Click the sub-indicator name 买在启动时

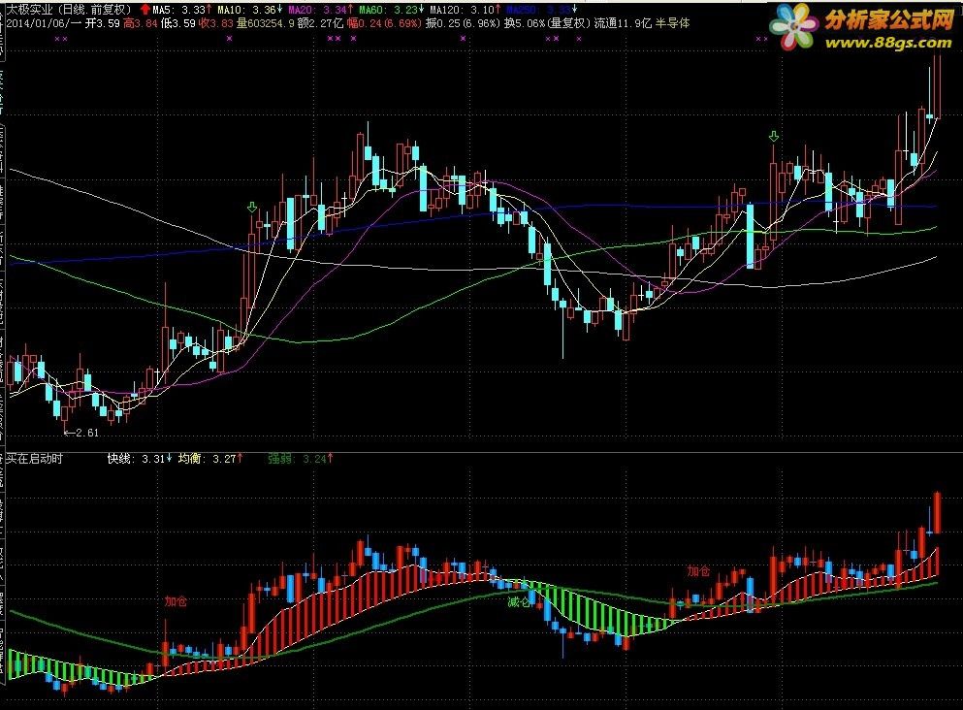(34, 458)
